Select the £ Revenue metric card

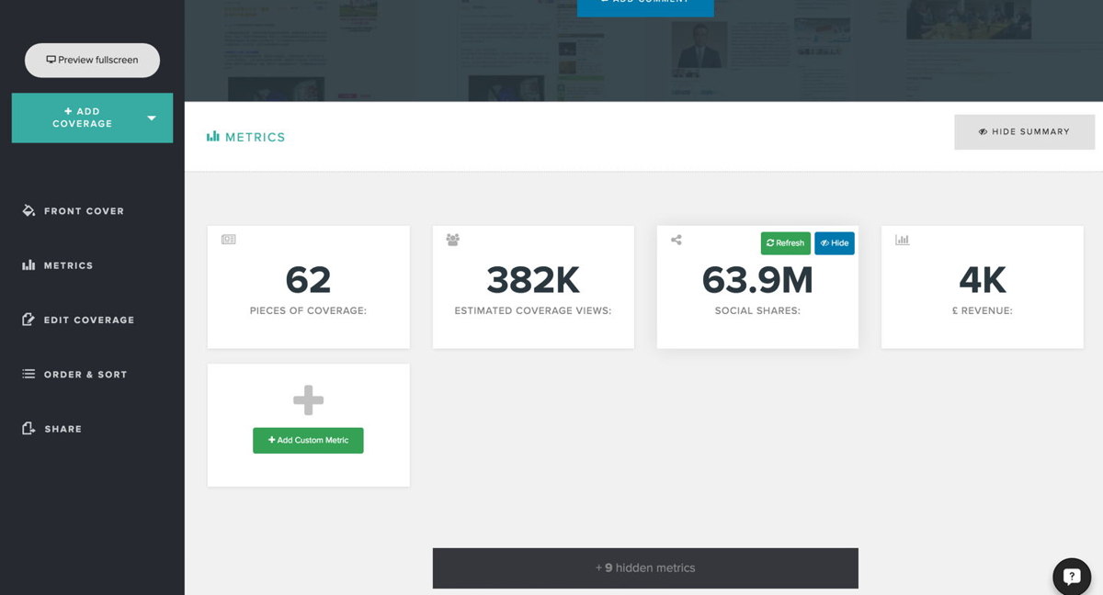982,287
